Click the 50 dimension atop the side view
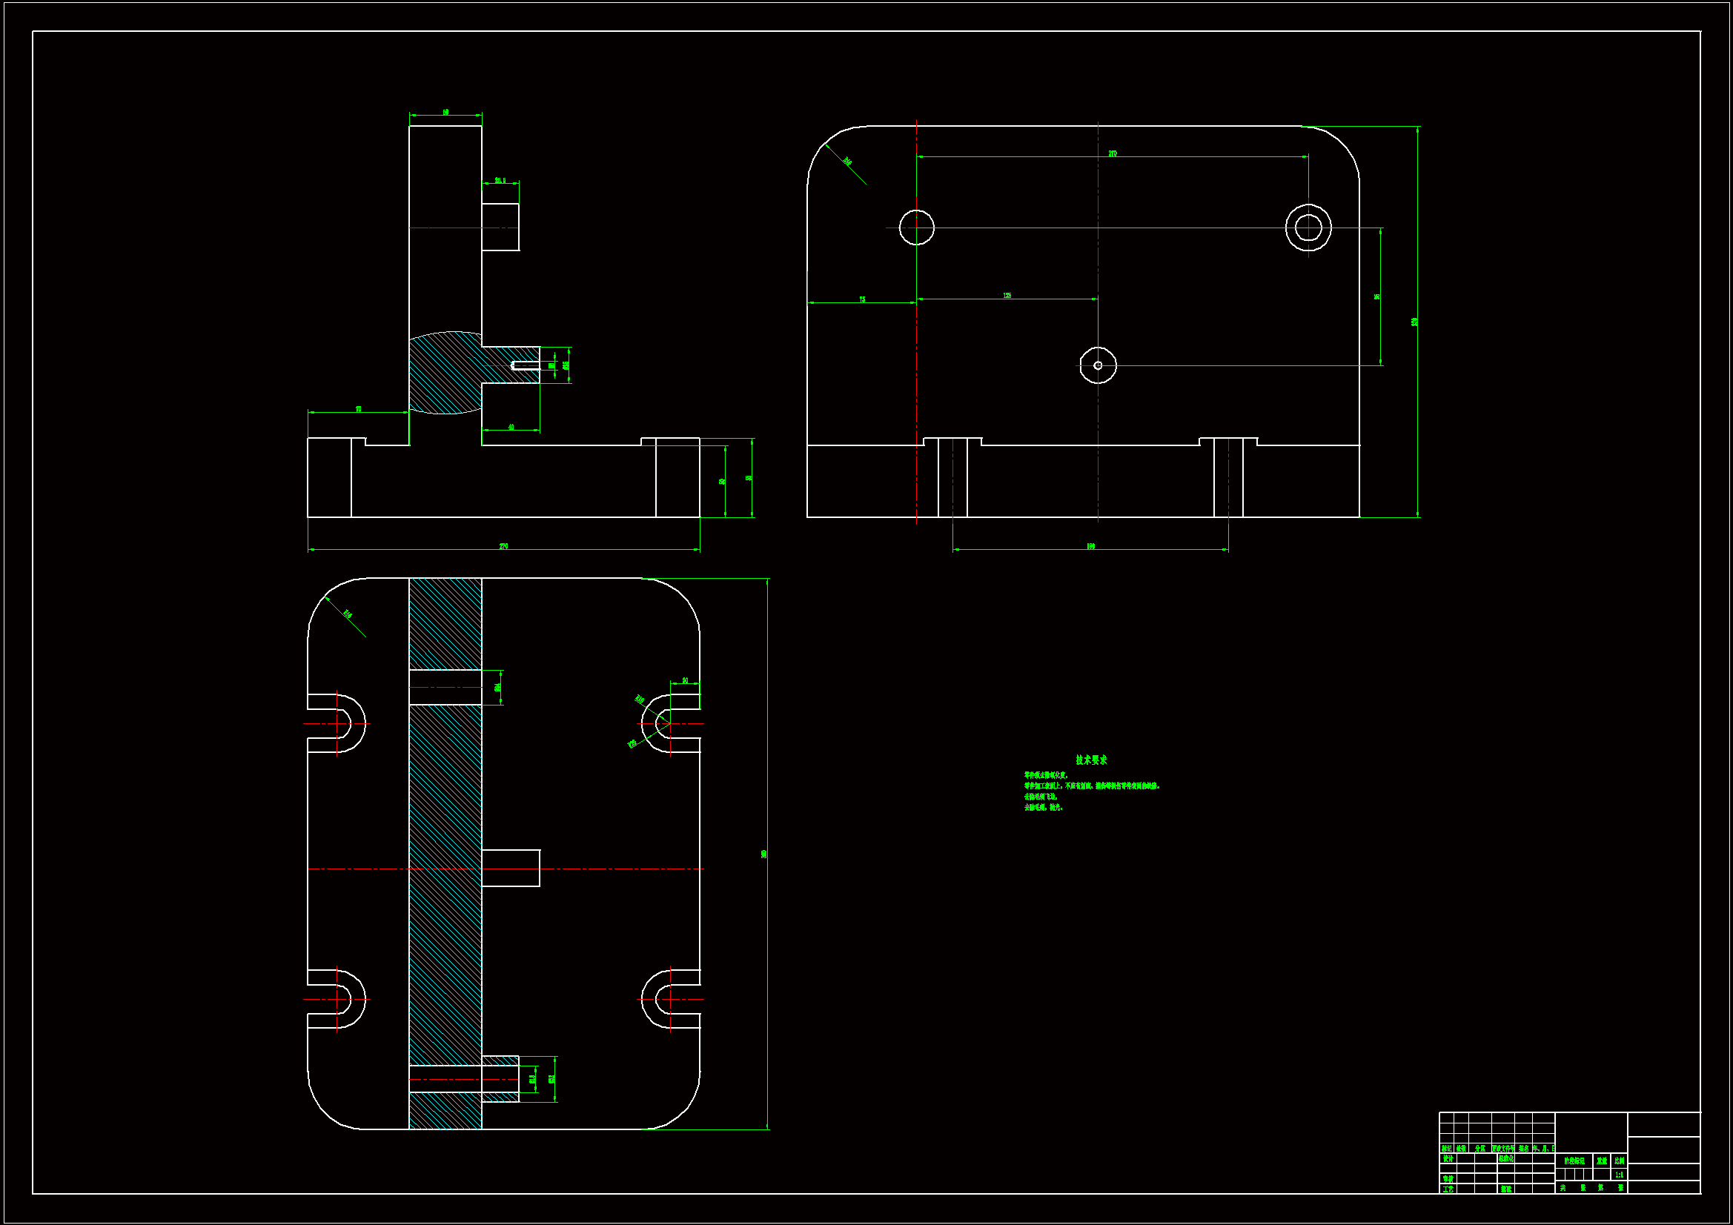The height and width of the screenshot is (1225, 1733). 445,112
